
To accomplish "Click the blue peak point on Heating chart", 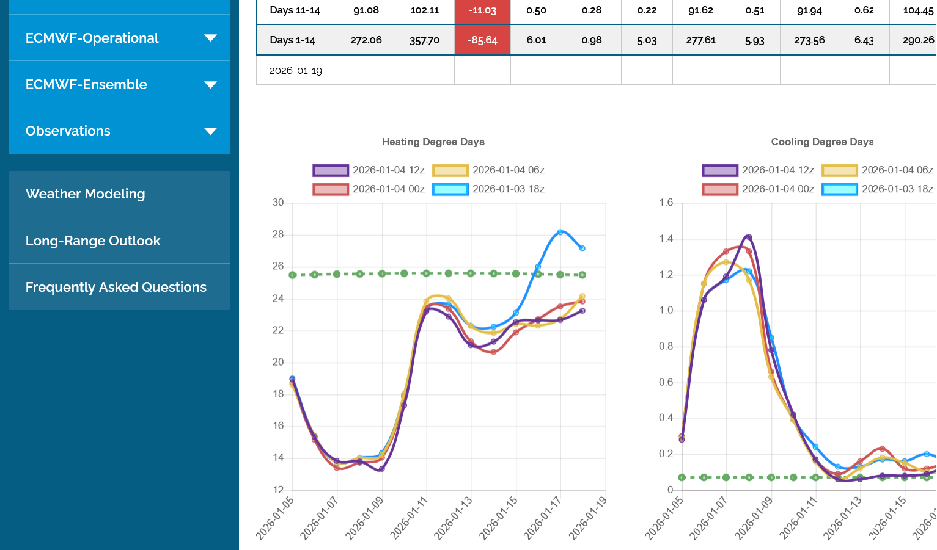I will pyautogui.click(x=560, y=232).
